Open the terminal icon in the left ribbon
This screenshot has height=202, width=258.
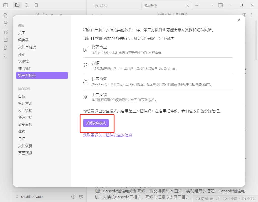click(x=6, y=56)
